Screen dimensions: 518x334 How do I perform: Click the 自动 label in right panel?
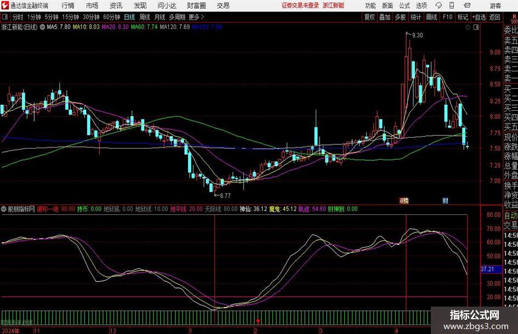[x=511, y=216]
